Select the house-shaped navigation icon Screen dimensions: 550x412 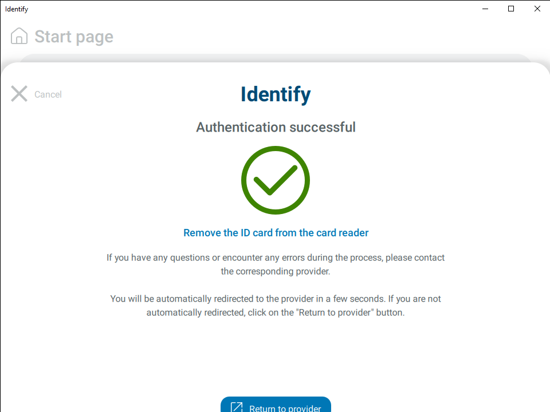coord(19,35)
